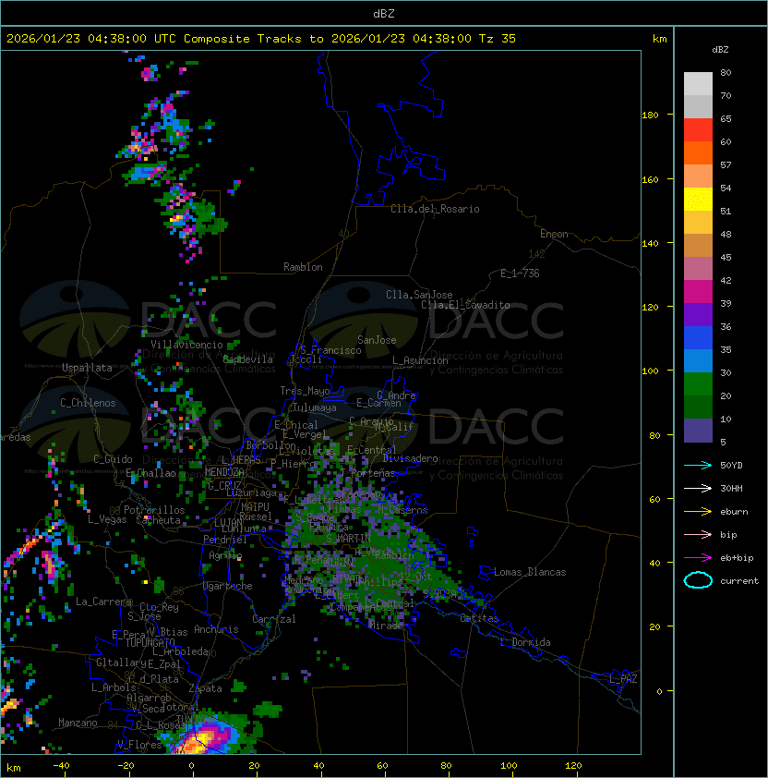Click the 'Encon' label on map
The width and height of the screenshot is (768, 778).
(554, 234)
